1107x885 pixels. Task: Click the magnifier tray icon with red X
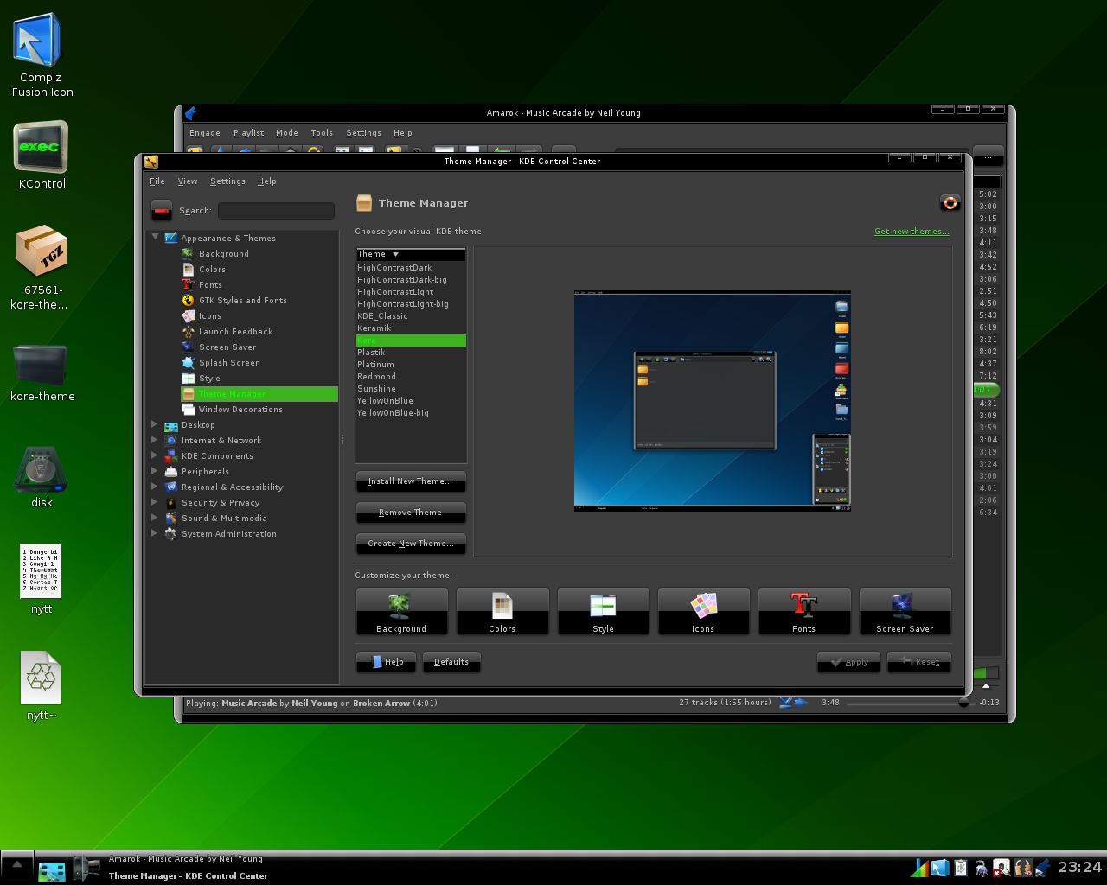[1001, 868]
